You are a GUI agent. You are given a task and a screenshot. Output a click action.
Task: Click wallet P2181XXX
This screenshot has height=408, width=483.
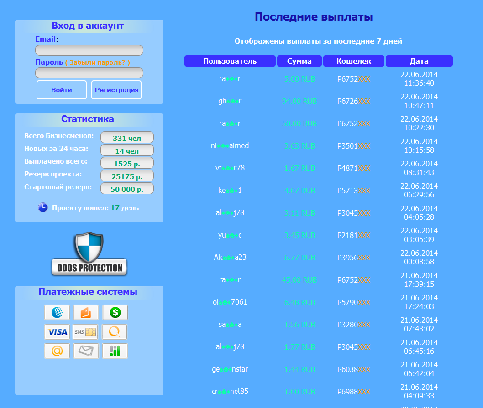(x=354, y=235)
